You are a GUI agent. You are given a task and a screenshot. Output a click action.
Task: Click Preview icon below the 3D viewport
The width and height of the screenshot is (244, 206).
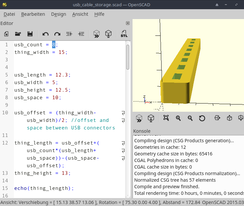tap(139, 118)
